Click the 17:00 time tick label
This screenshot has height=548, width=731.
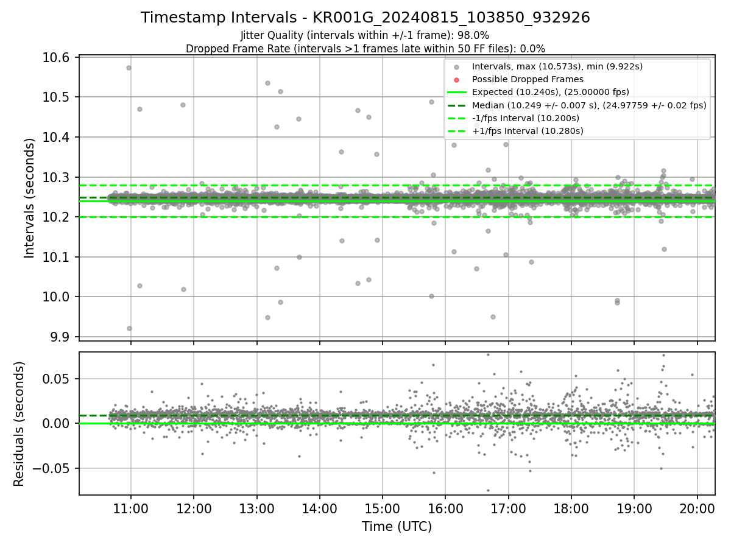coord(508,508)
